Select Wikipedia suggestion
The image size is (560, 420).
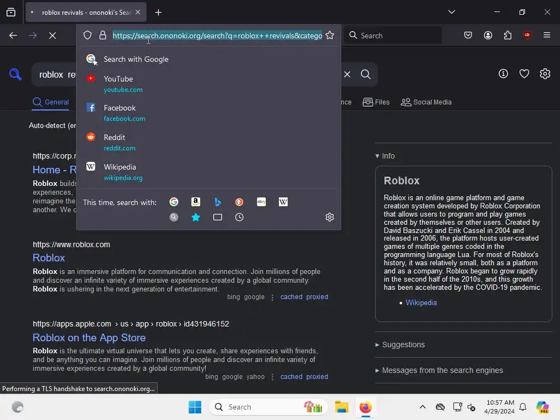[x=208, y=172]
